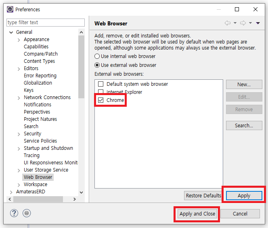Check Default system web browser
268x228 pixels.
[x=100, y=84]
